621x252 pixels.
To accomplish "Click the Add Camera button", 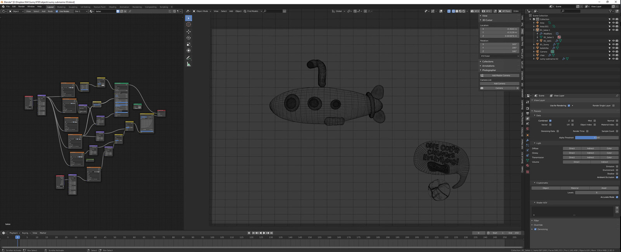I will click(500, 84).
